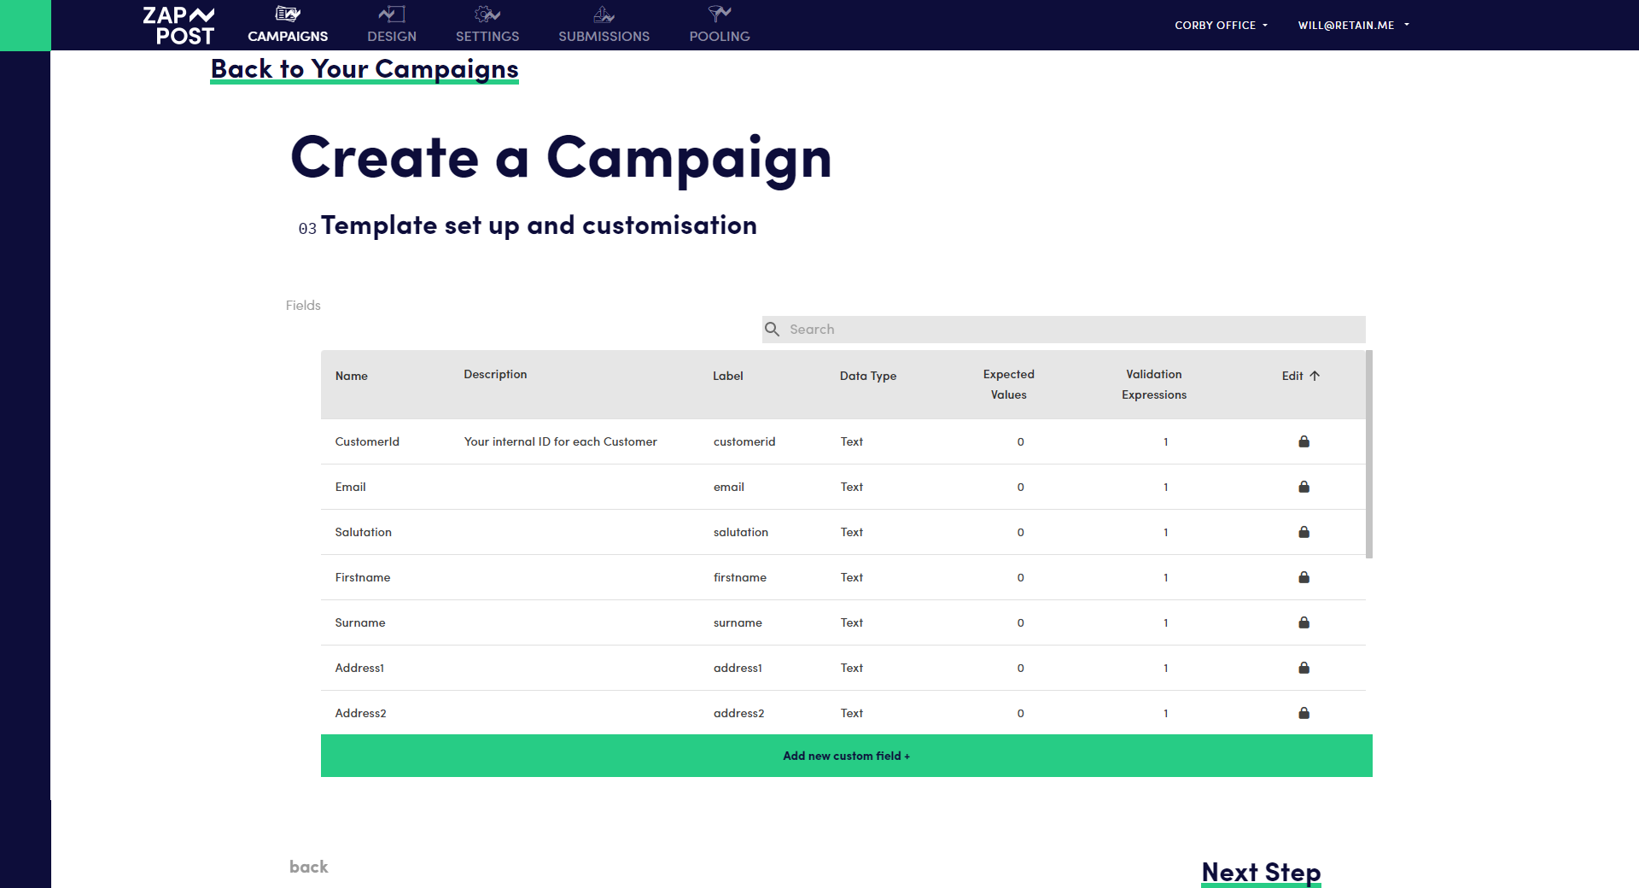The image size is (1639, 888).
Task: Click the lock icon for CustomerId row
Action: (1304, 441)
